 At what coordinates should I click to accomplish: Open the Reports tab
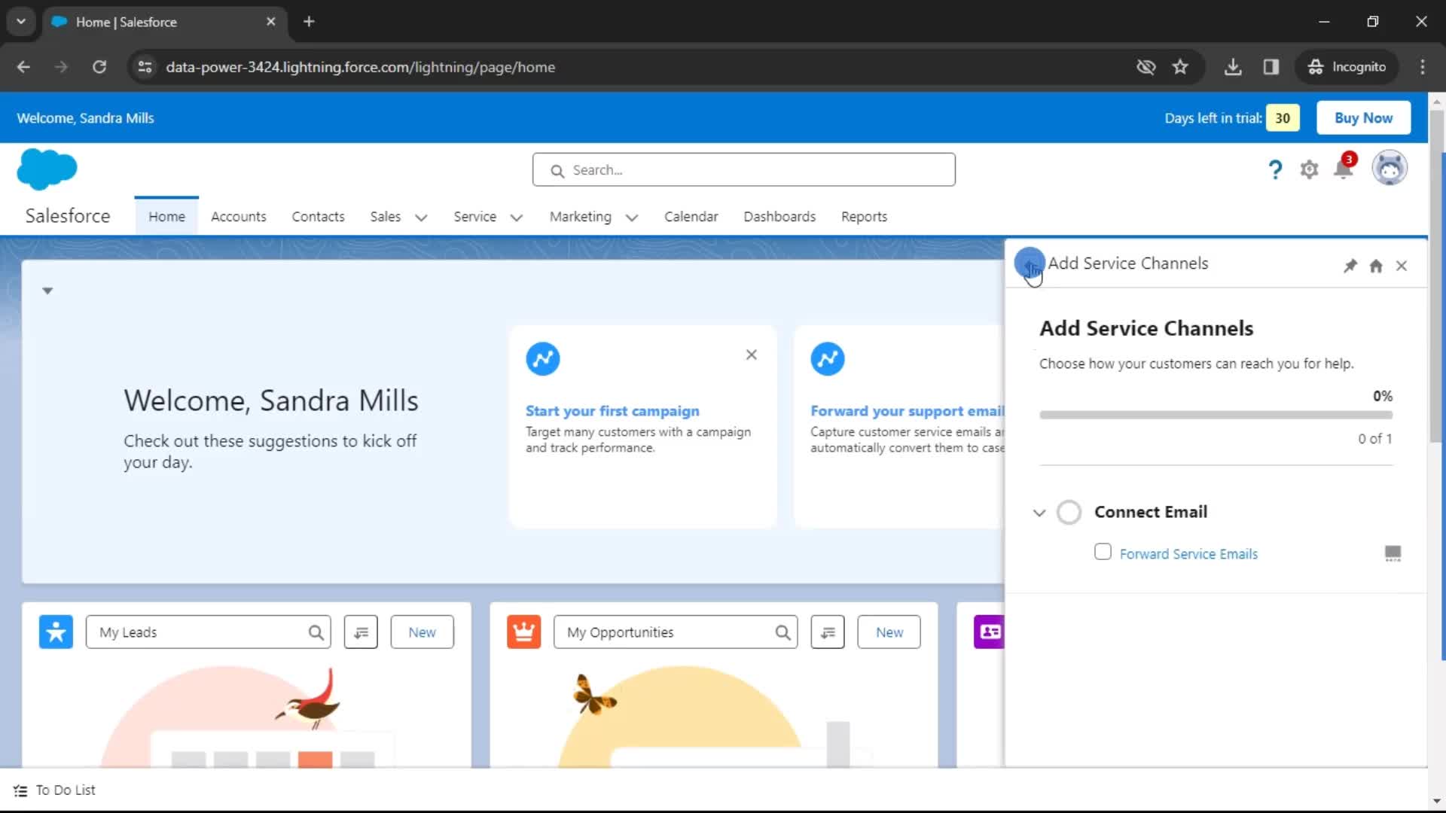864,217
